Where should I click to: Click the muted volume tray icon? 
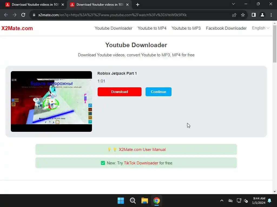pyautogui.click(x=246, y=201)
